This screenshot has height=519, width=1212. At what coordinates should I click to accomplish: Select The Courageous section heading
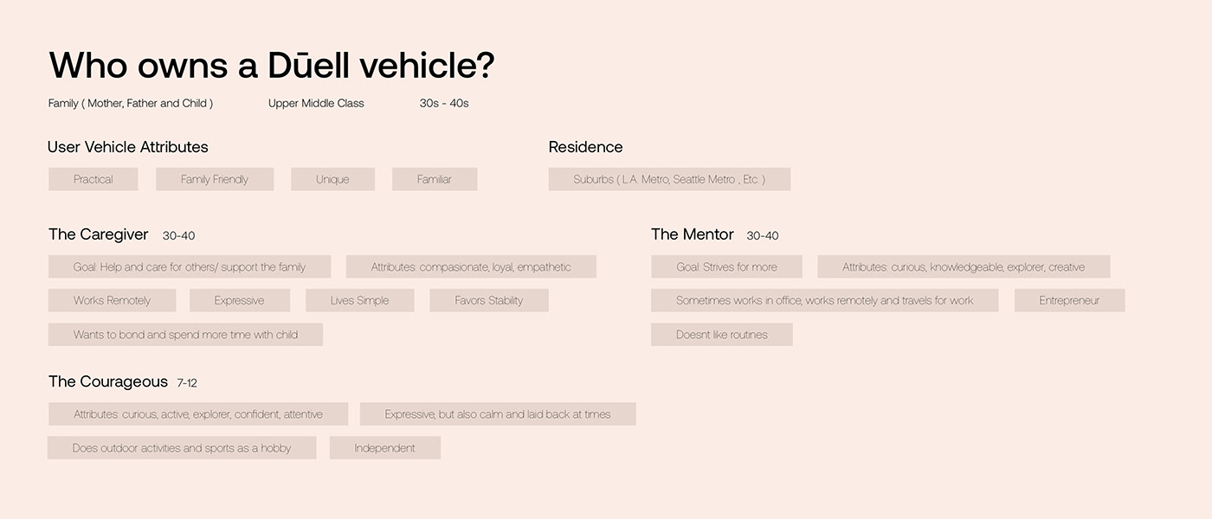108,381
